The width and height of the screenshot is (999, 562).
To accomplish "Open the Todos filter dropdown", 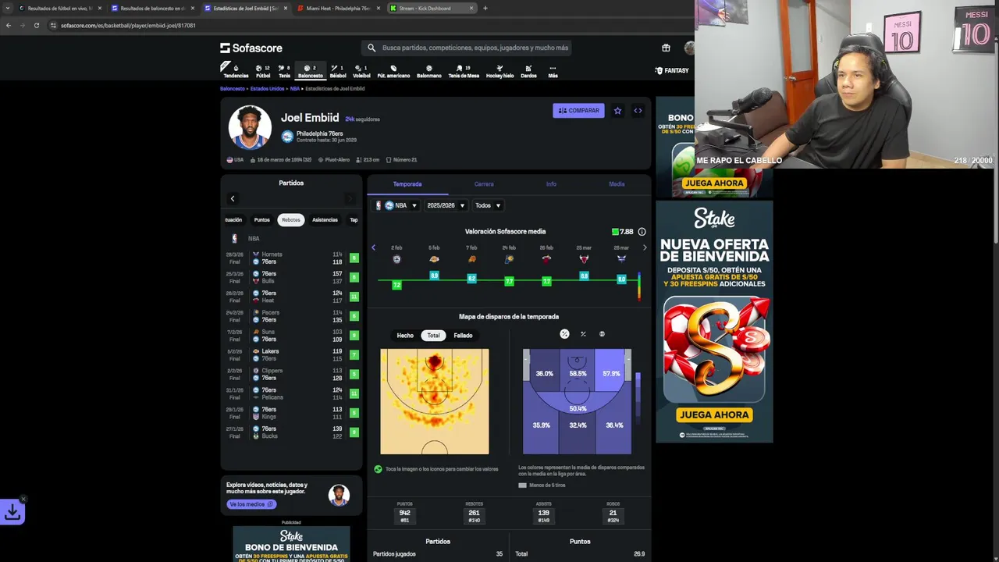I will pyautogui.click(x=488, y=205).
